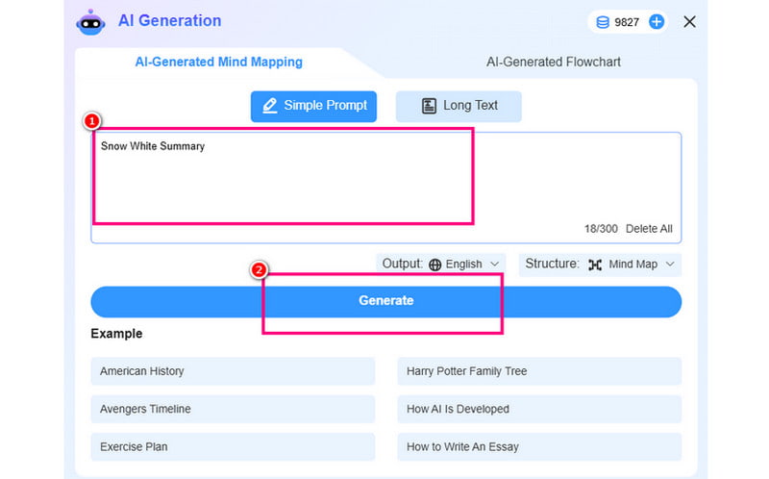Select the Long Text mode
The height and width of the screenshot is (479, 769).
[459, 106]
